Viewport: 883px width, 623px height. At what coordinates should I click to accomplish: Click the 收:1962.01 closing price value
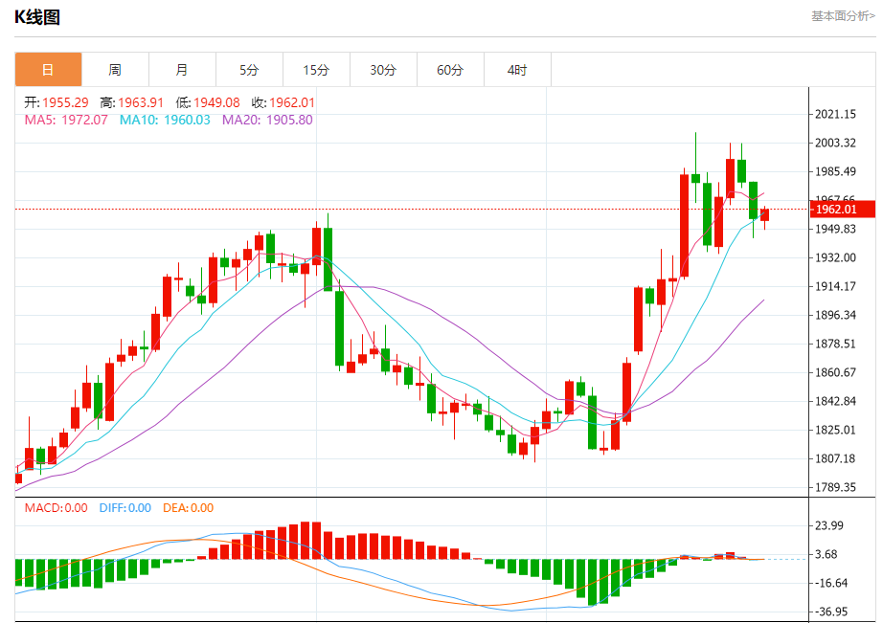tap(283, 102)
